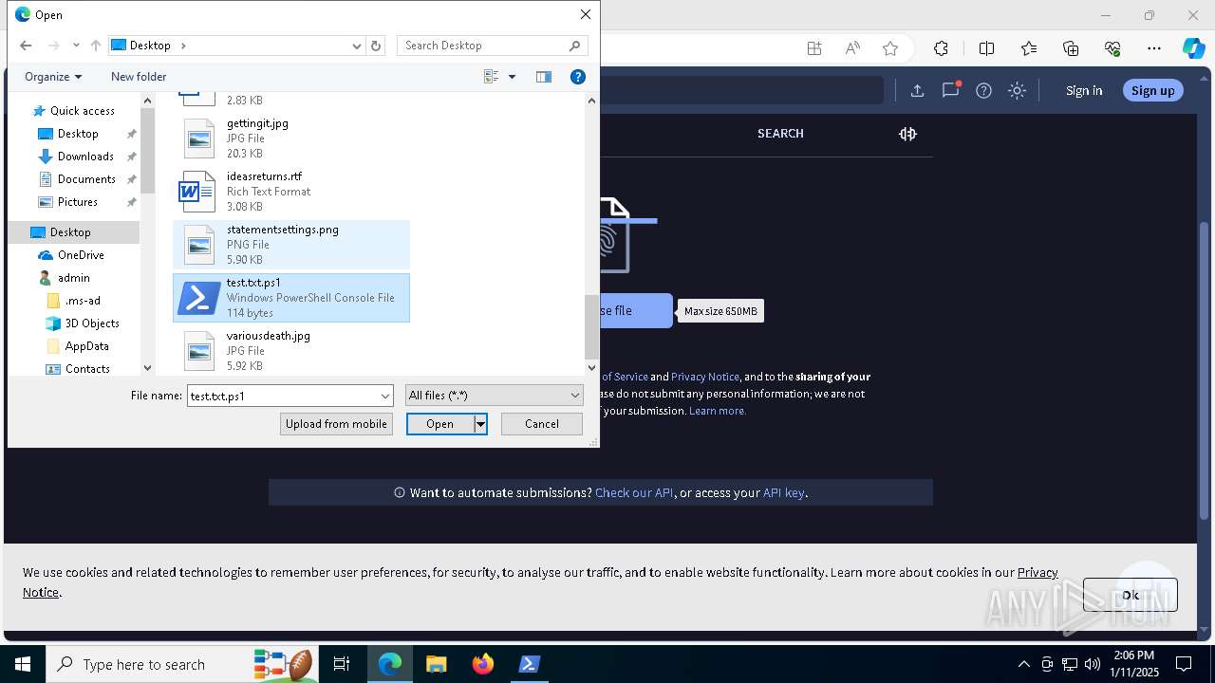Launch Firefox from the taskbar
The width and height of the screenshot is (1215, 683).
click(x=483, y=664)
